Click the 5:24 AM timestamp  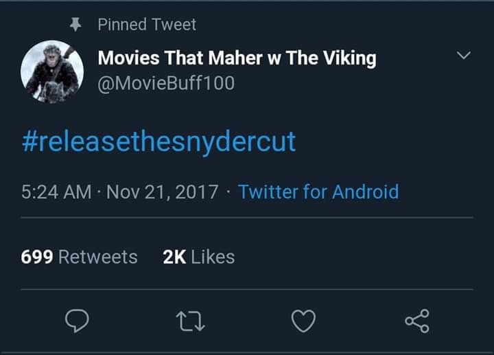pyautogui.click(x=56, y=192)
